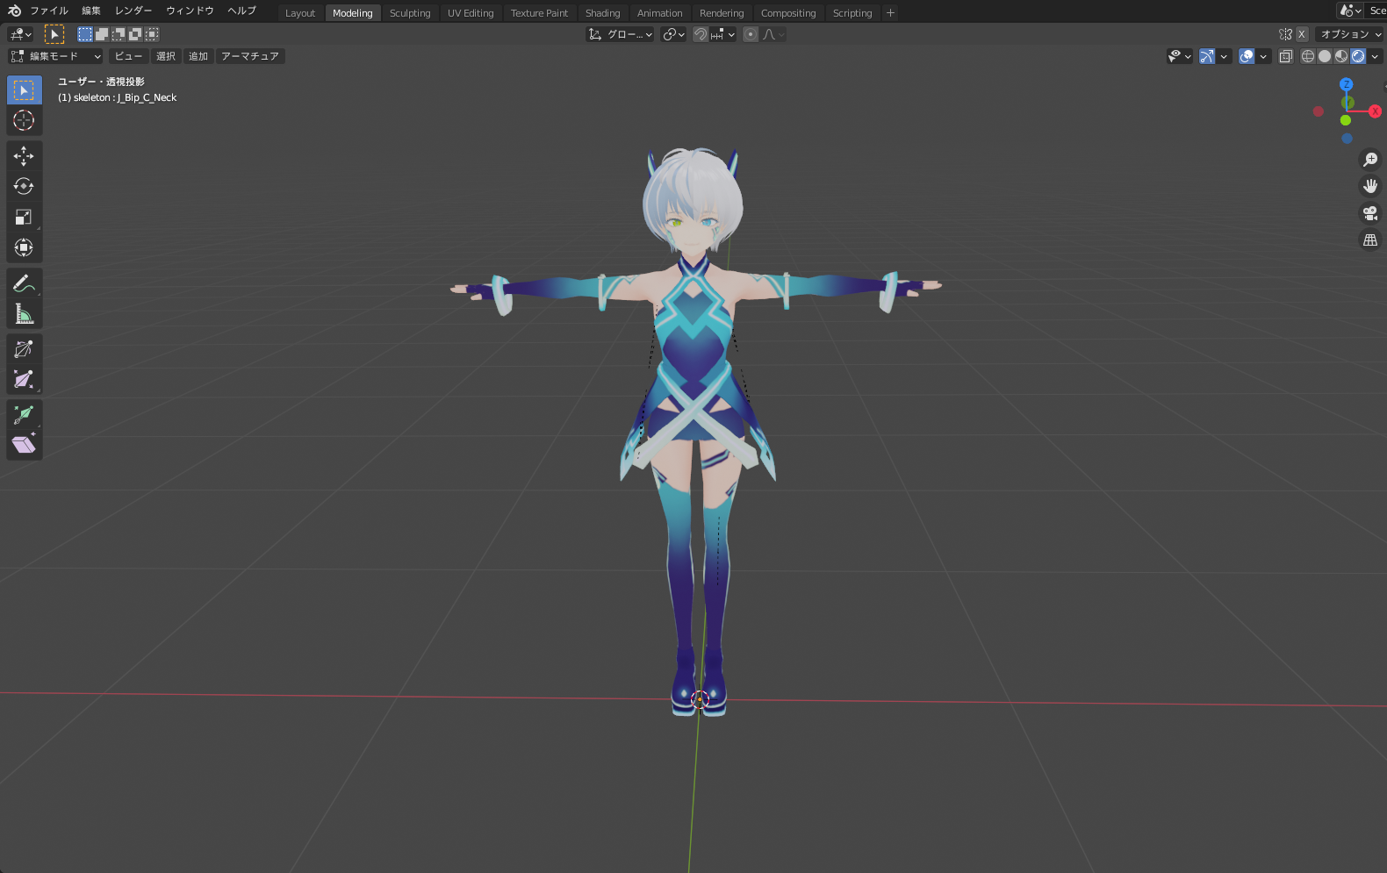Choose the 'set new selection' mode icon
The width and height of the screenshot is (1387, 873).
85,34
